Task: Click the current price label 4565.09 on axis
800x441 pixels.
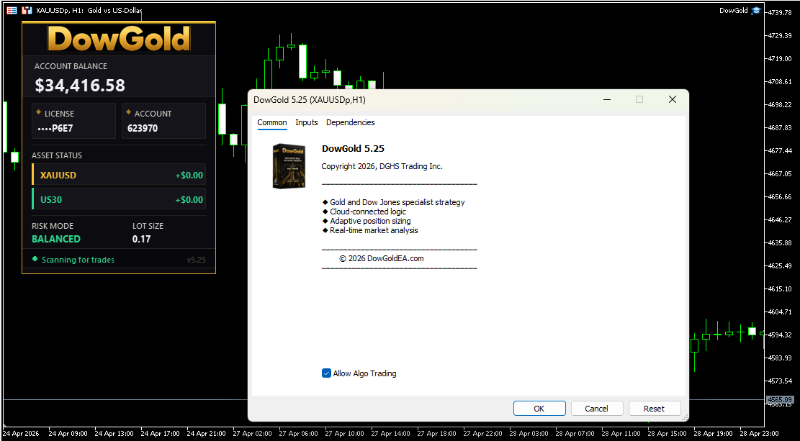Action: [x=780, y=400]
